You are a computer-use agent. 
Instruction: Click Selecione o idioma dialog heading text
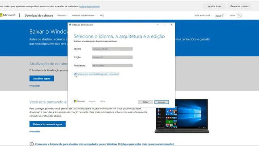(x=119, y=36)
